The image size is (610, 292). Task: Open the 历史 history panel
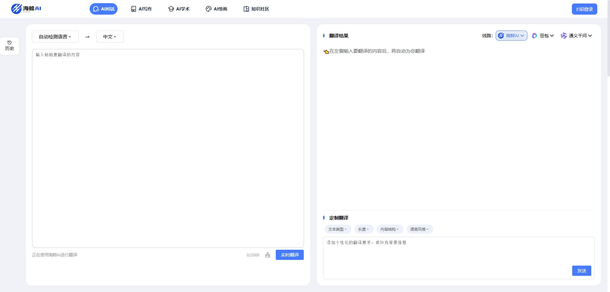point(10,46)
